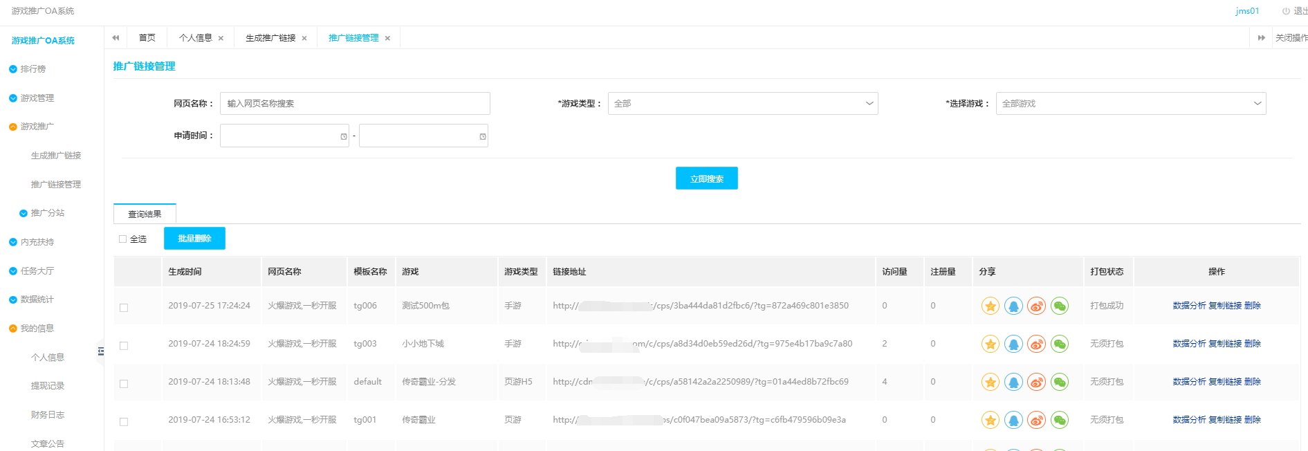Check the row for 小小地下城
Screen dimensions: 1308x451
124,346
